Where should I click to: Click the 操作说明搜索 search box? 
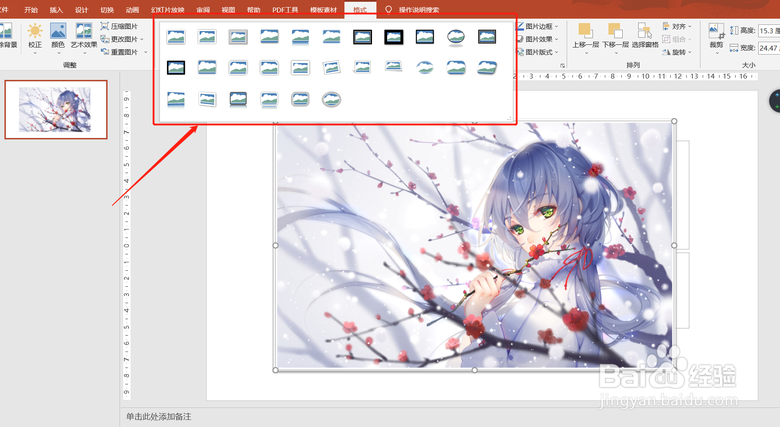pos(419,10)
